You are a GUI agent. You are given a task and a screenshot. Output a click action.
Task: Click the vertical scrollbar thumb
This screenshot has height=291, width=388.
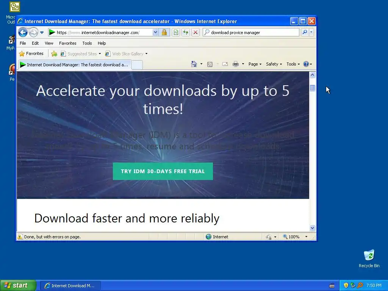click(x=312, y=88)
